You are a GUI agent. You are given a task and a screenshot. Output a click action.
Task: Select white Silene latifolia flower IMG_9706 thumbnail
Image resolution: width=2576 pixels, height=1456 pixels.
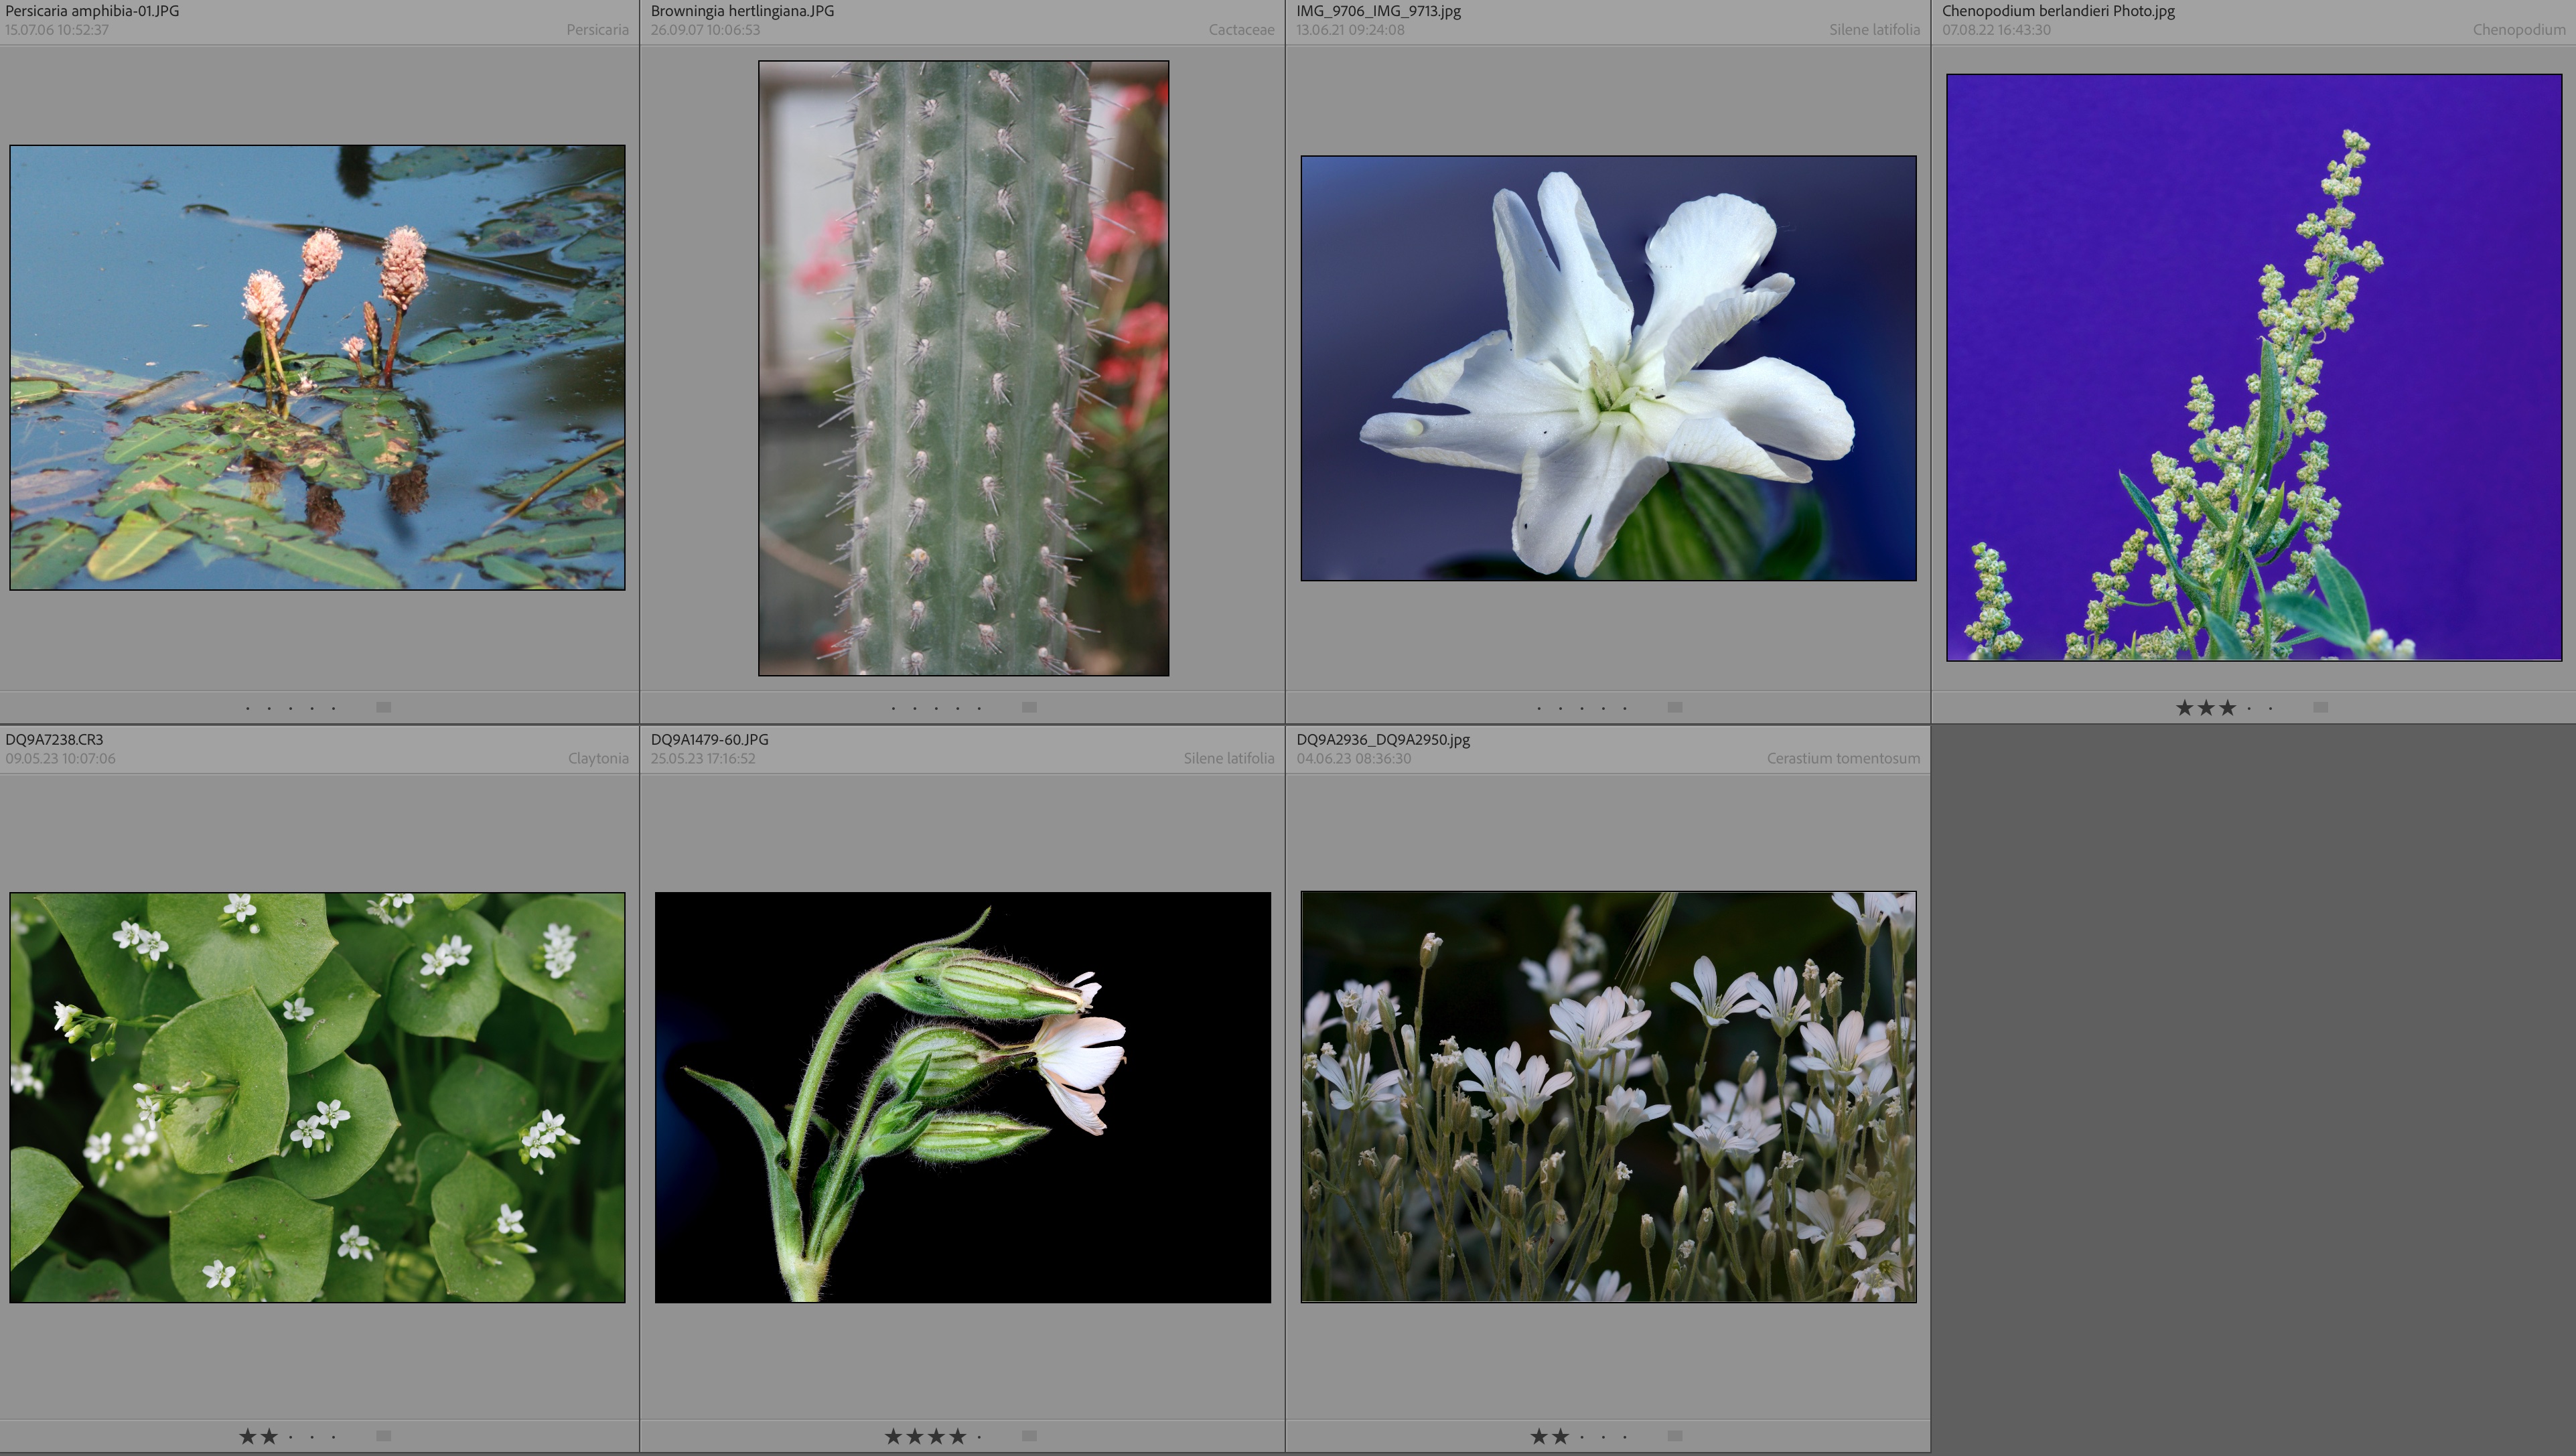pos(1608,367)
